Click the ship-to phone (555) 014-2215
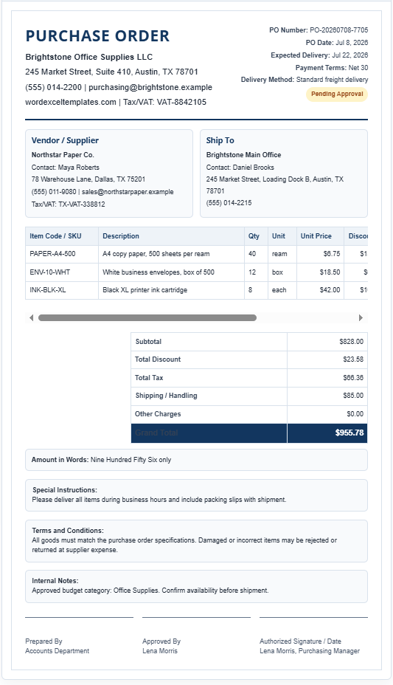The width and height of the screenshot is (393, 685). pos(229,203)
